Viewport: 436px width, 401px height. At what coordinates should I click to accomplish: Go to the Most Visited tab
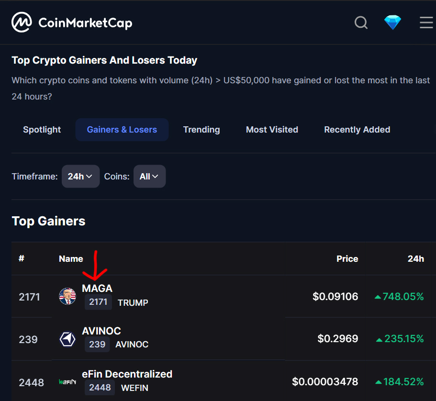coord(272,130)
